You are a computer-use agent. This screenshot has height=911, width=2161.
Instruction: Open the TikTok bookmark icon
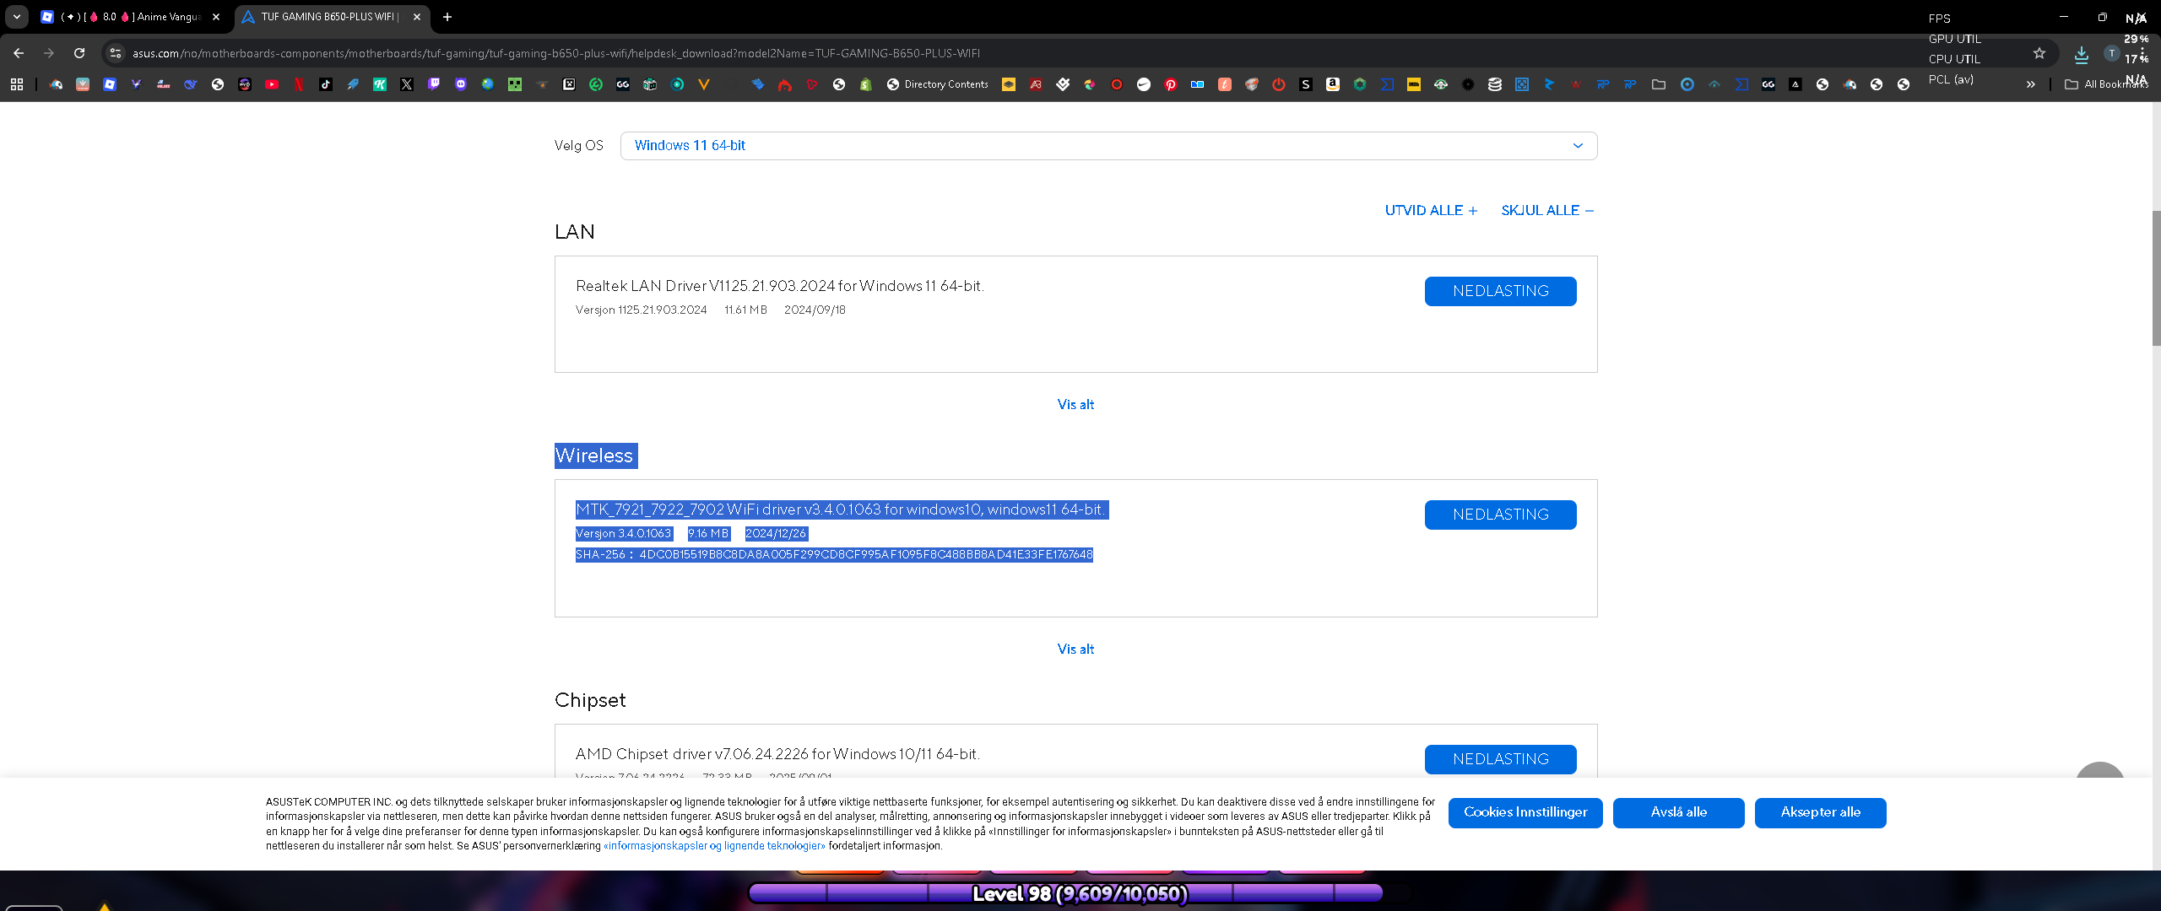(326, 84)
